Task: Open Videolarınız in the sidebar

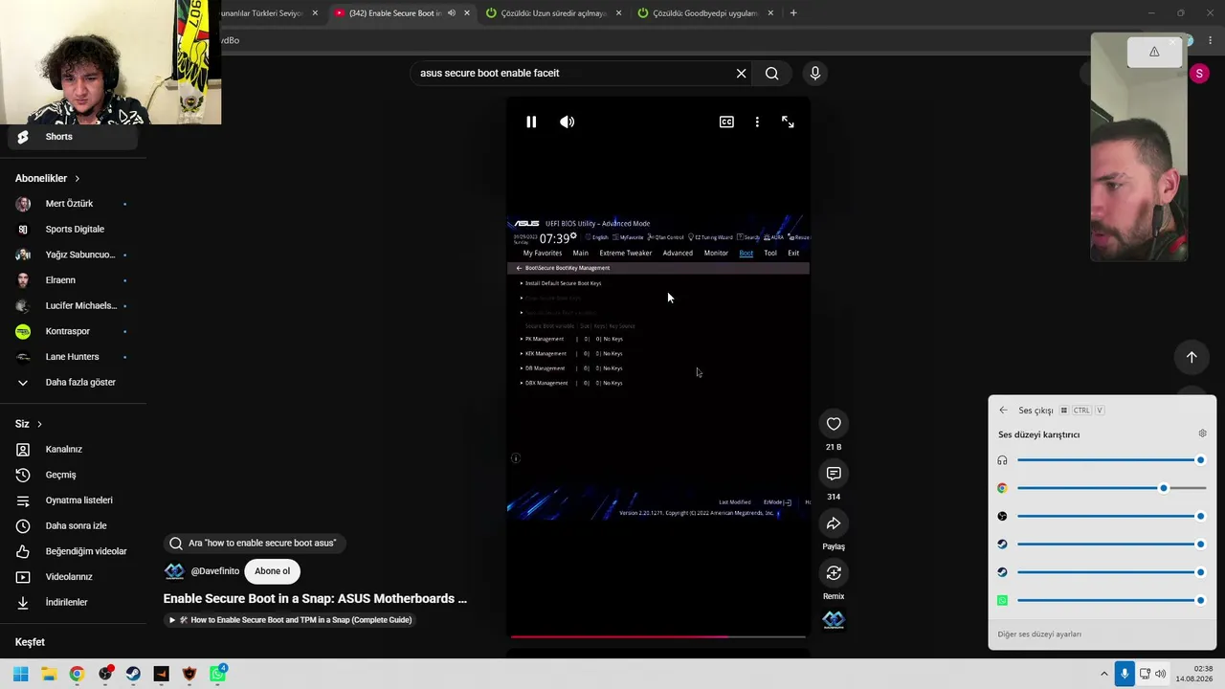Action: [74, 577]
